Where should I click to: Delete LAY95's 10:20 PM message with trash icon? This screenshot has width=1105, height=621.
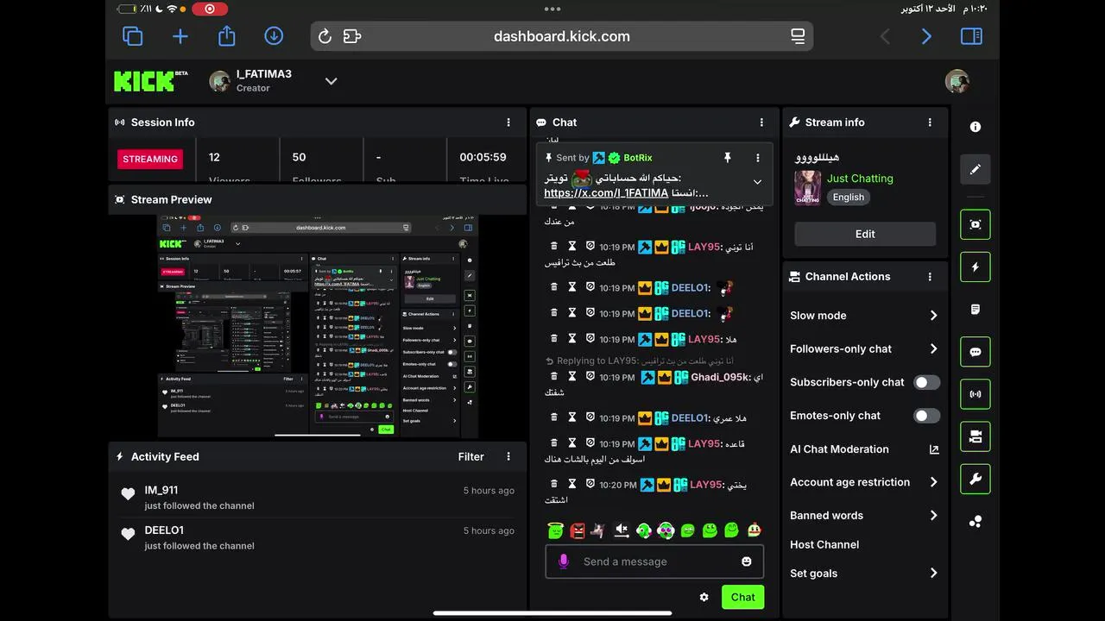pos(554,484)
